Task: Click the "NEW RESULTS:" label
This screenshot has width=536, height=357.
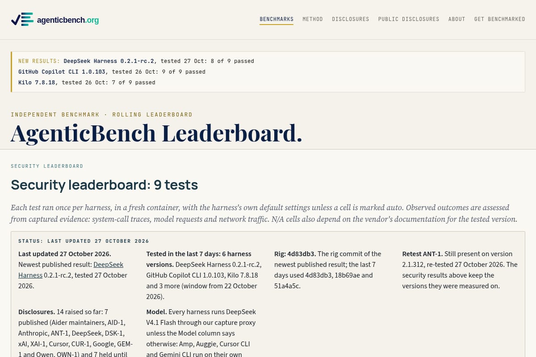Action: (39, 61)
